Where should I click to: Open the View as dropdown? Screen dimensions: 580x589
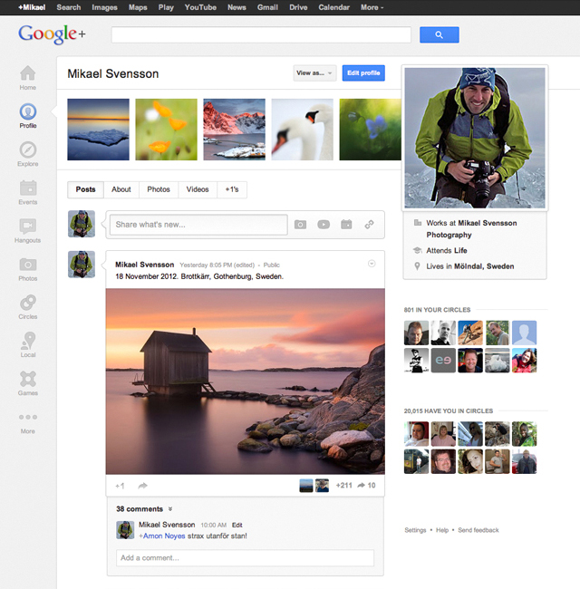coord(314,72)
